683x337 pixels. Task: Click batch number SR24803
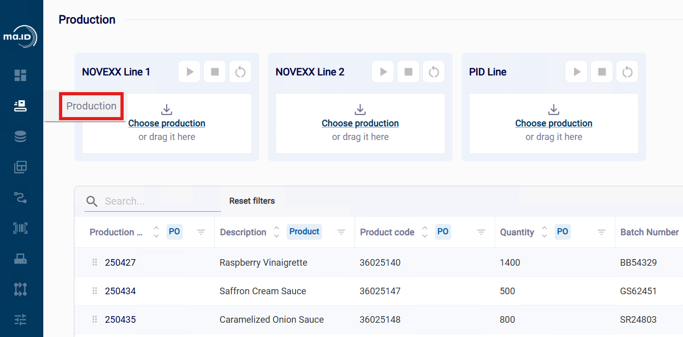(x=638, y=320)
